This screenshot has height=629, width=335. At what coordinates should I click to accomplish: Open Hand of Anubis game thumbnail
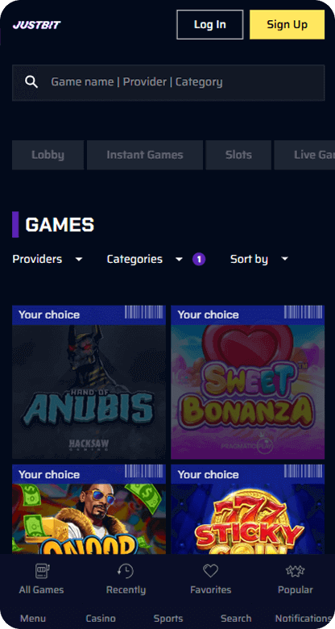[x=89, y=382]
